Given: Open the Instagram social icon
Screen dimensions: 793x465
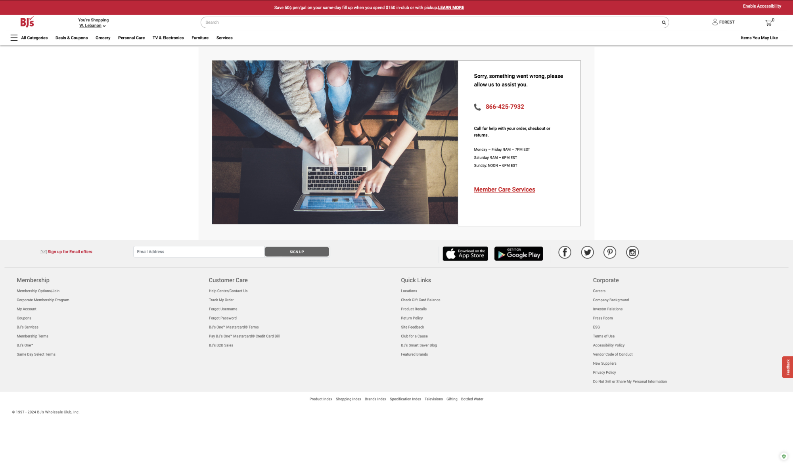Looking at the screenshot, I should [632, 253].
